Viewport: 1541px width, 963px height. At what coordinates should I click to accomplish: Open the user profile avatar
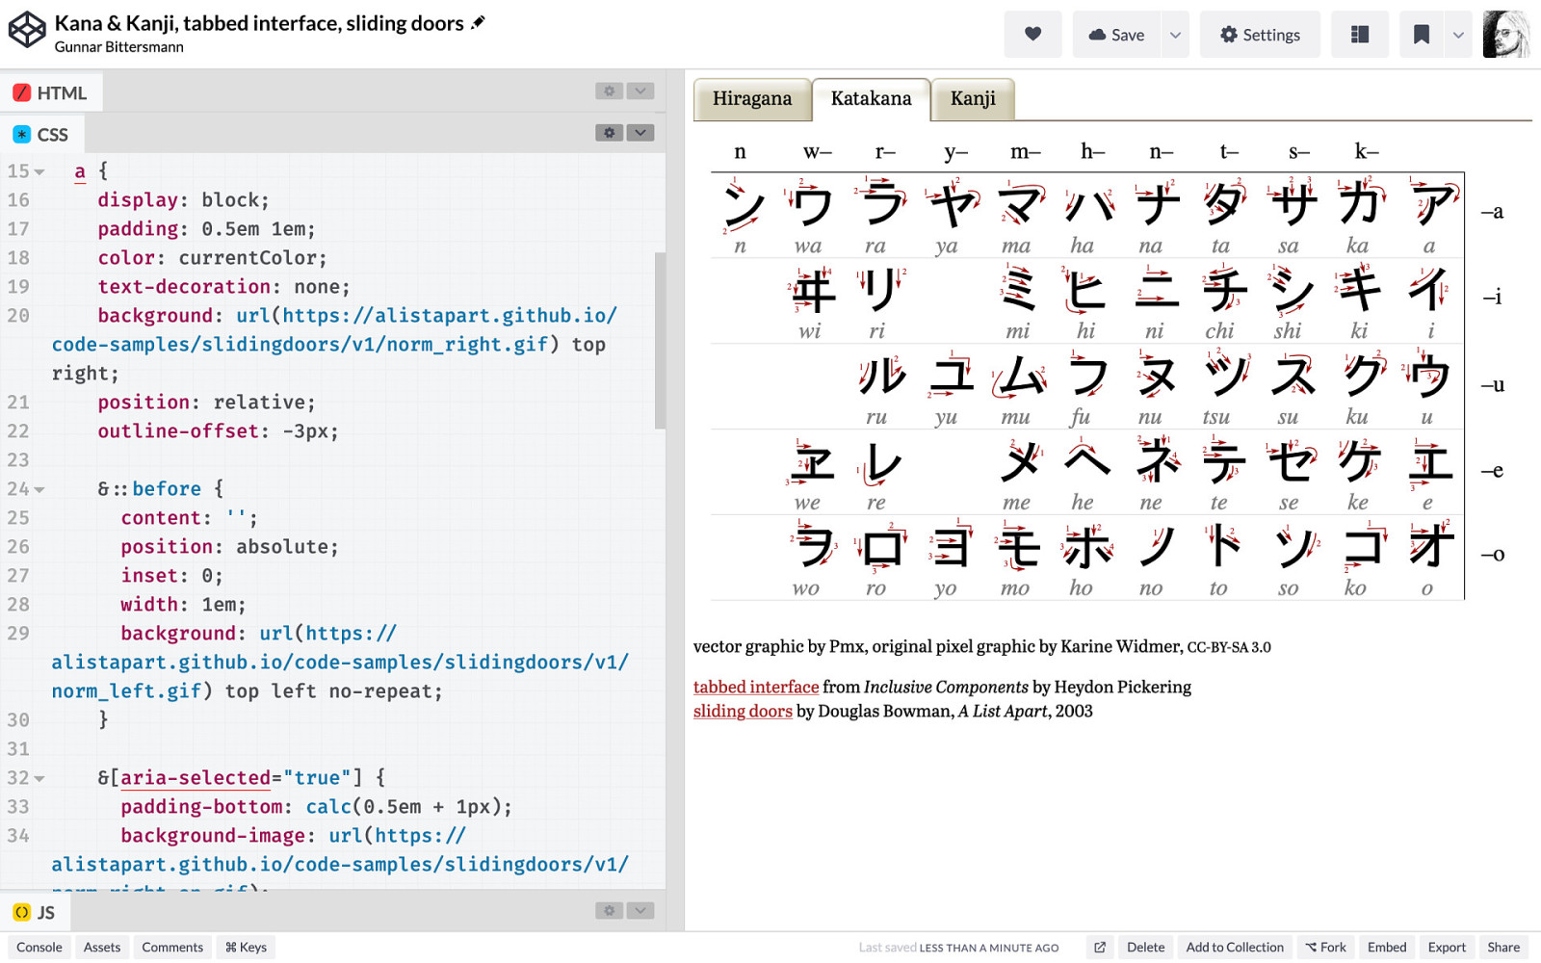1506,35
